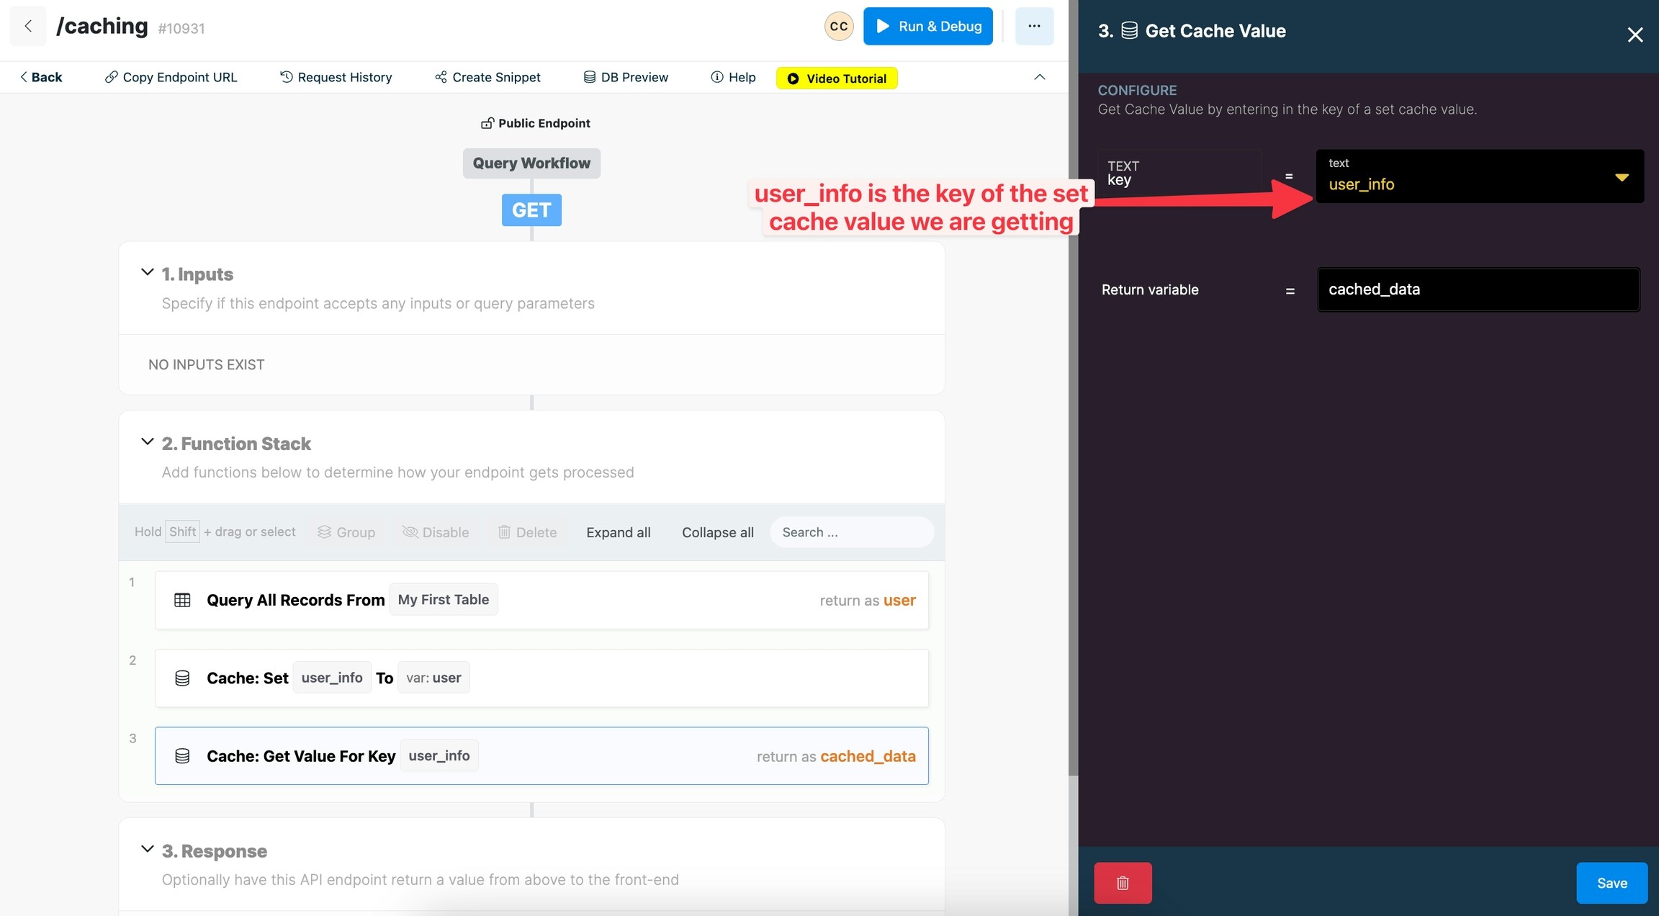The width and height of the screenshot is (1659, 916).
Task: Open the key value type dropdown arrow
Action: (x=1622, y=177)
